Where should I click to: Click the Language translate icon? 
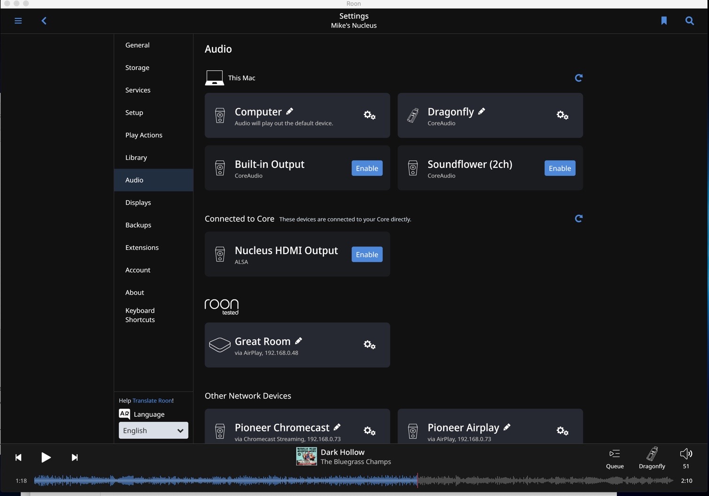pyautogui.click(x=124, y=414)
